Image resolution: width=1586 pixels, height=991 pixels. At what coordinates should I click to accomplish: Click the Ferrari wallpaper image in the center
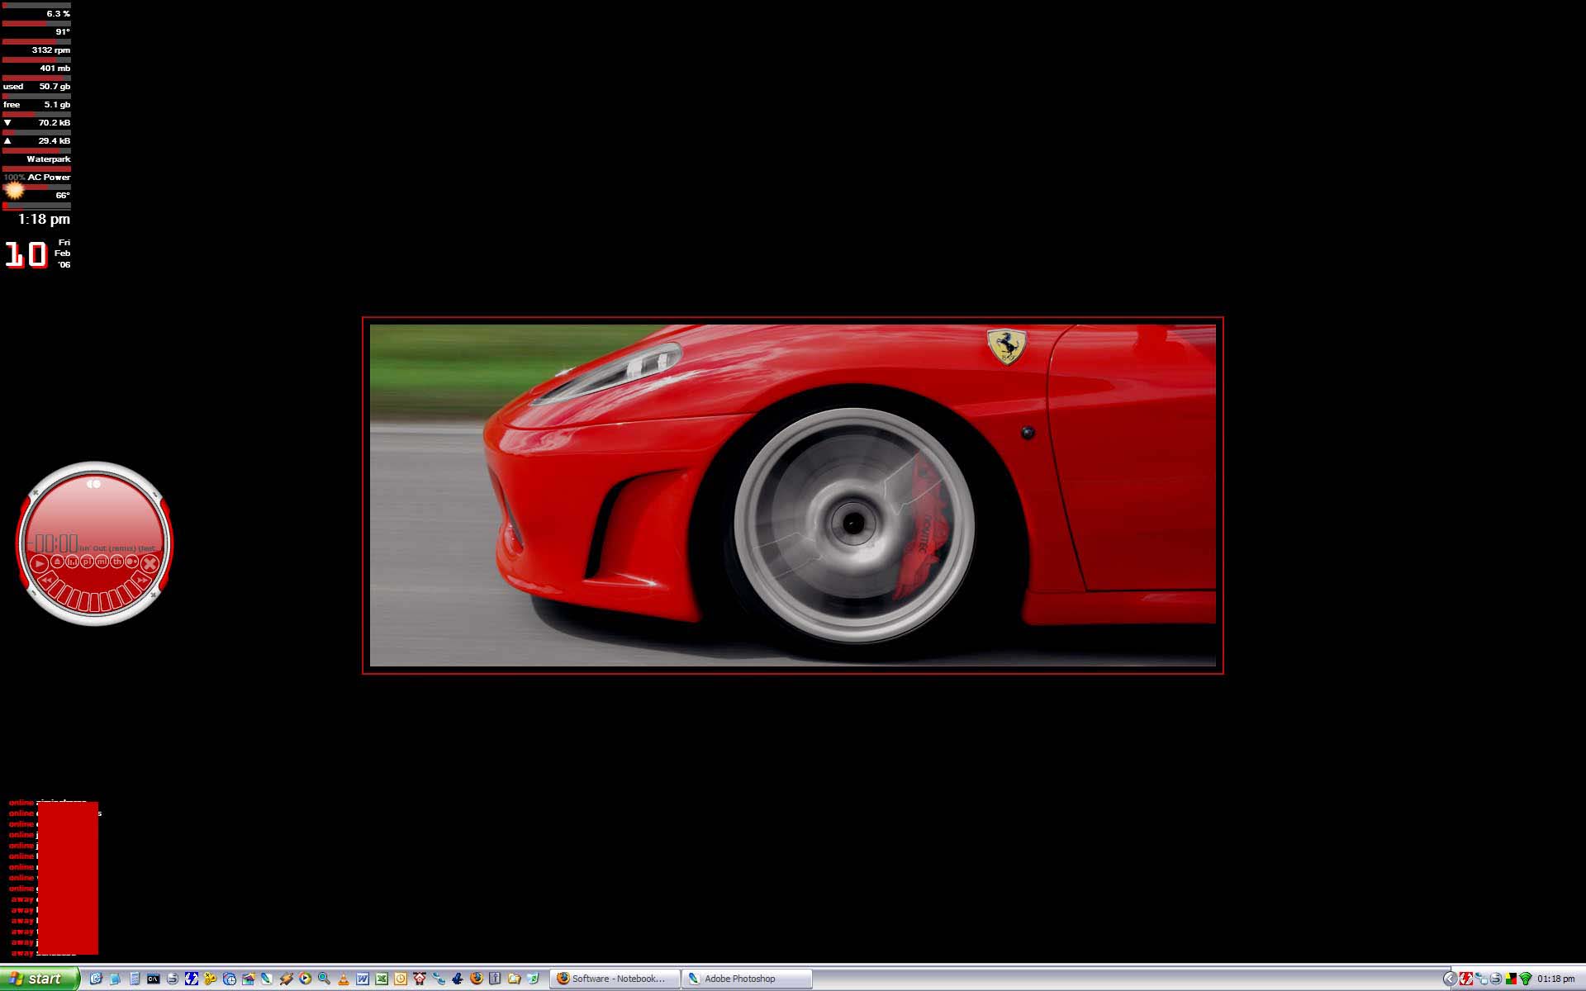(793, 495)
